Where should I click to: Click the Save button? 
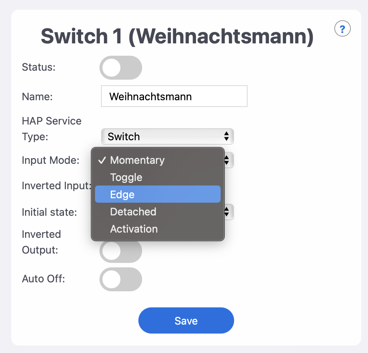point(186,320)
